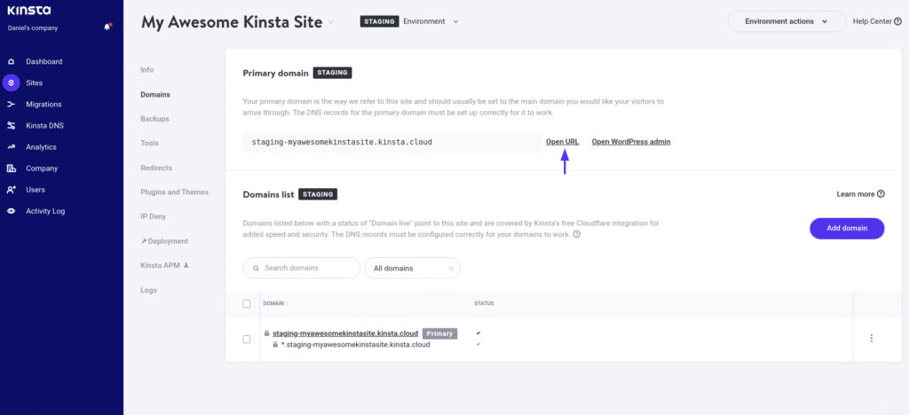
Task: Check the staging-myawesomekinstasite domain row checkbox
Action: coord(247,339)
